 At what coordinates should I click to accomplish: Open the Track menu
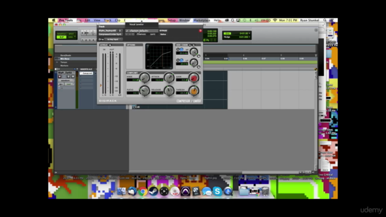pyautogui.click(x=107, y=20)
